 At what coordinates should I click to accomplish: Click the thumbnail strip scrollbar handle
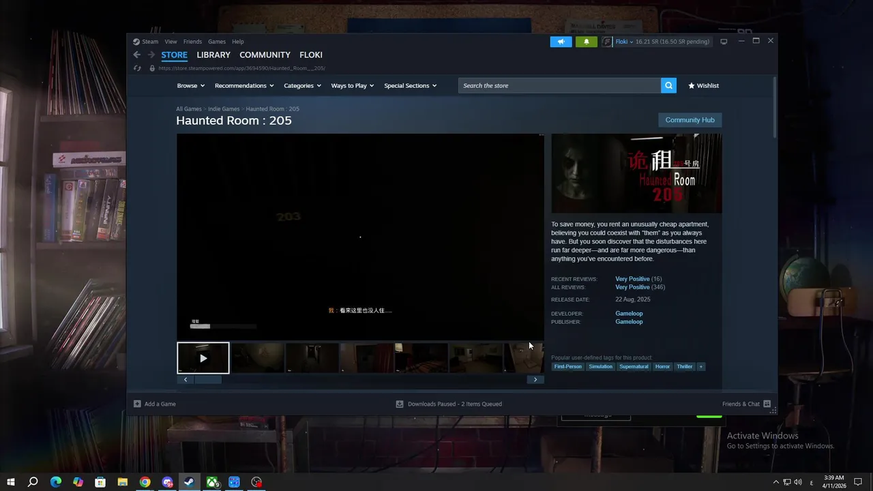click(x=208, y=379)
